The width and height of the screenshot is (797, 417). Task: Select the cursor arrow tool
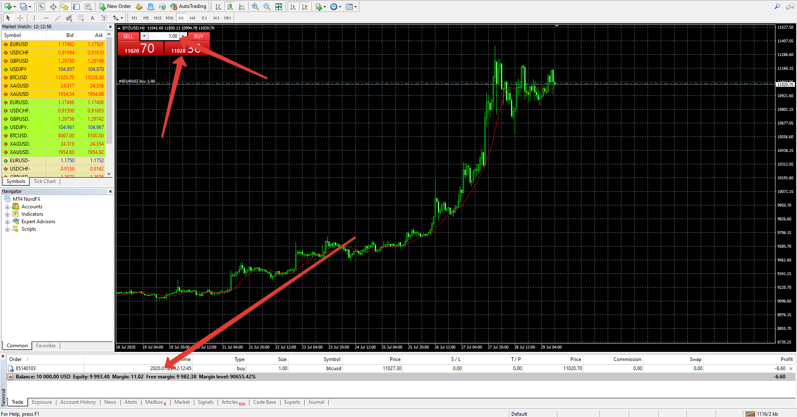pos(8,18)
